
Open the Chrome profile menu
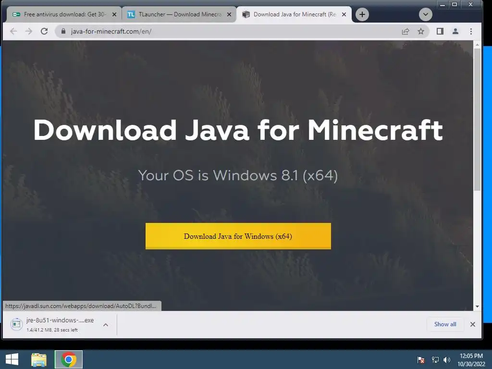click(x=455, y=31)
